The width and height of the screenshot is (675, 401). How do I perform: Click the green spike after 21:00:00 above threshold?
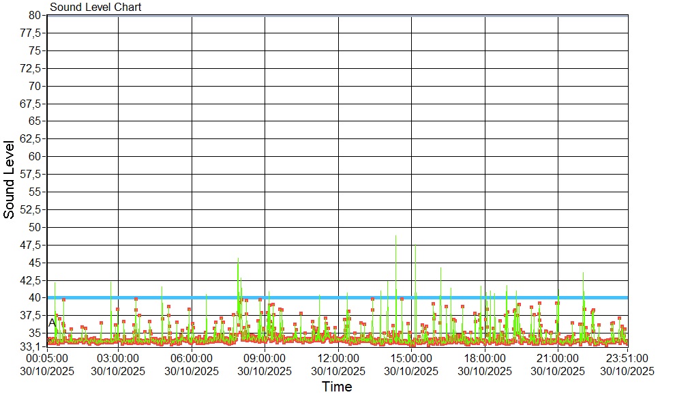coord(583,275)
